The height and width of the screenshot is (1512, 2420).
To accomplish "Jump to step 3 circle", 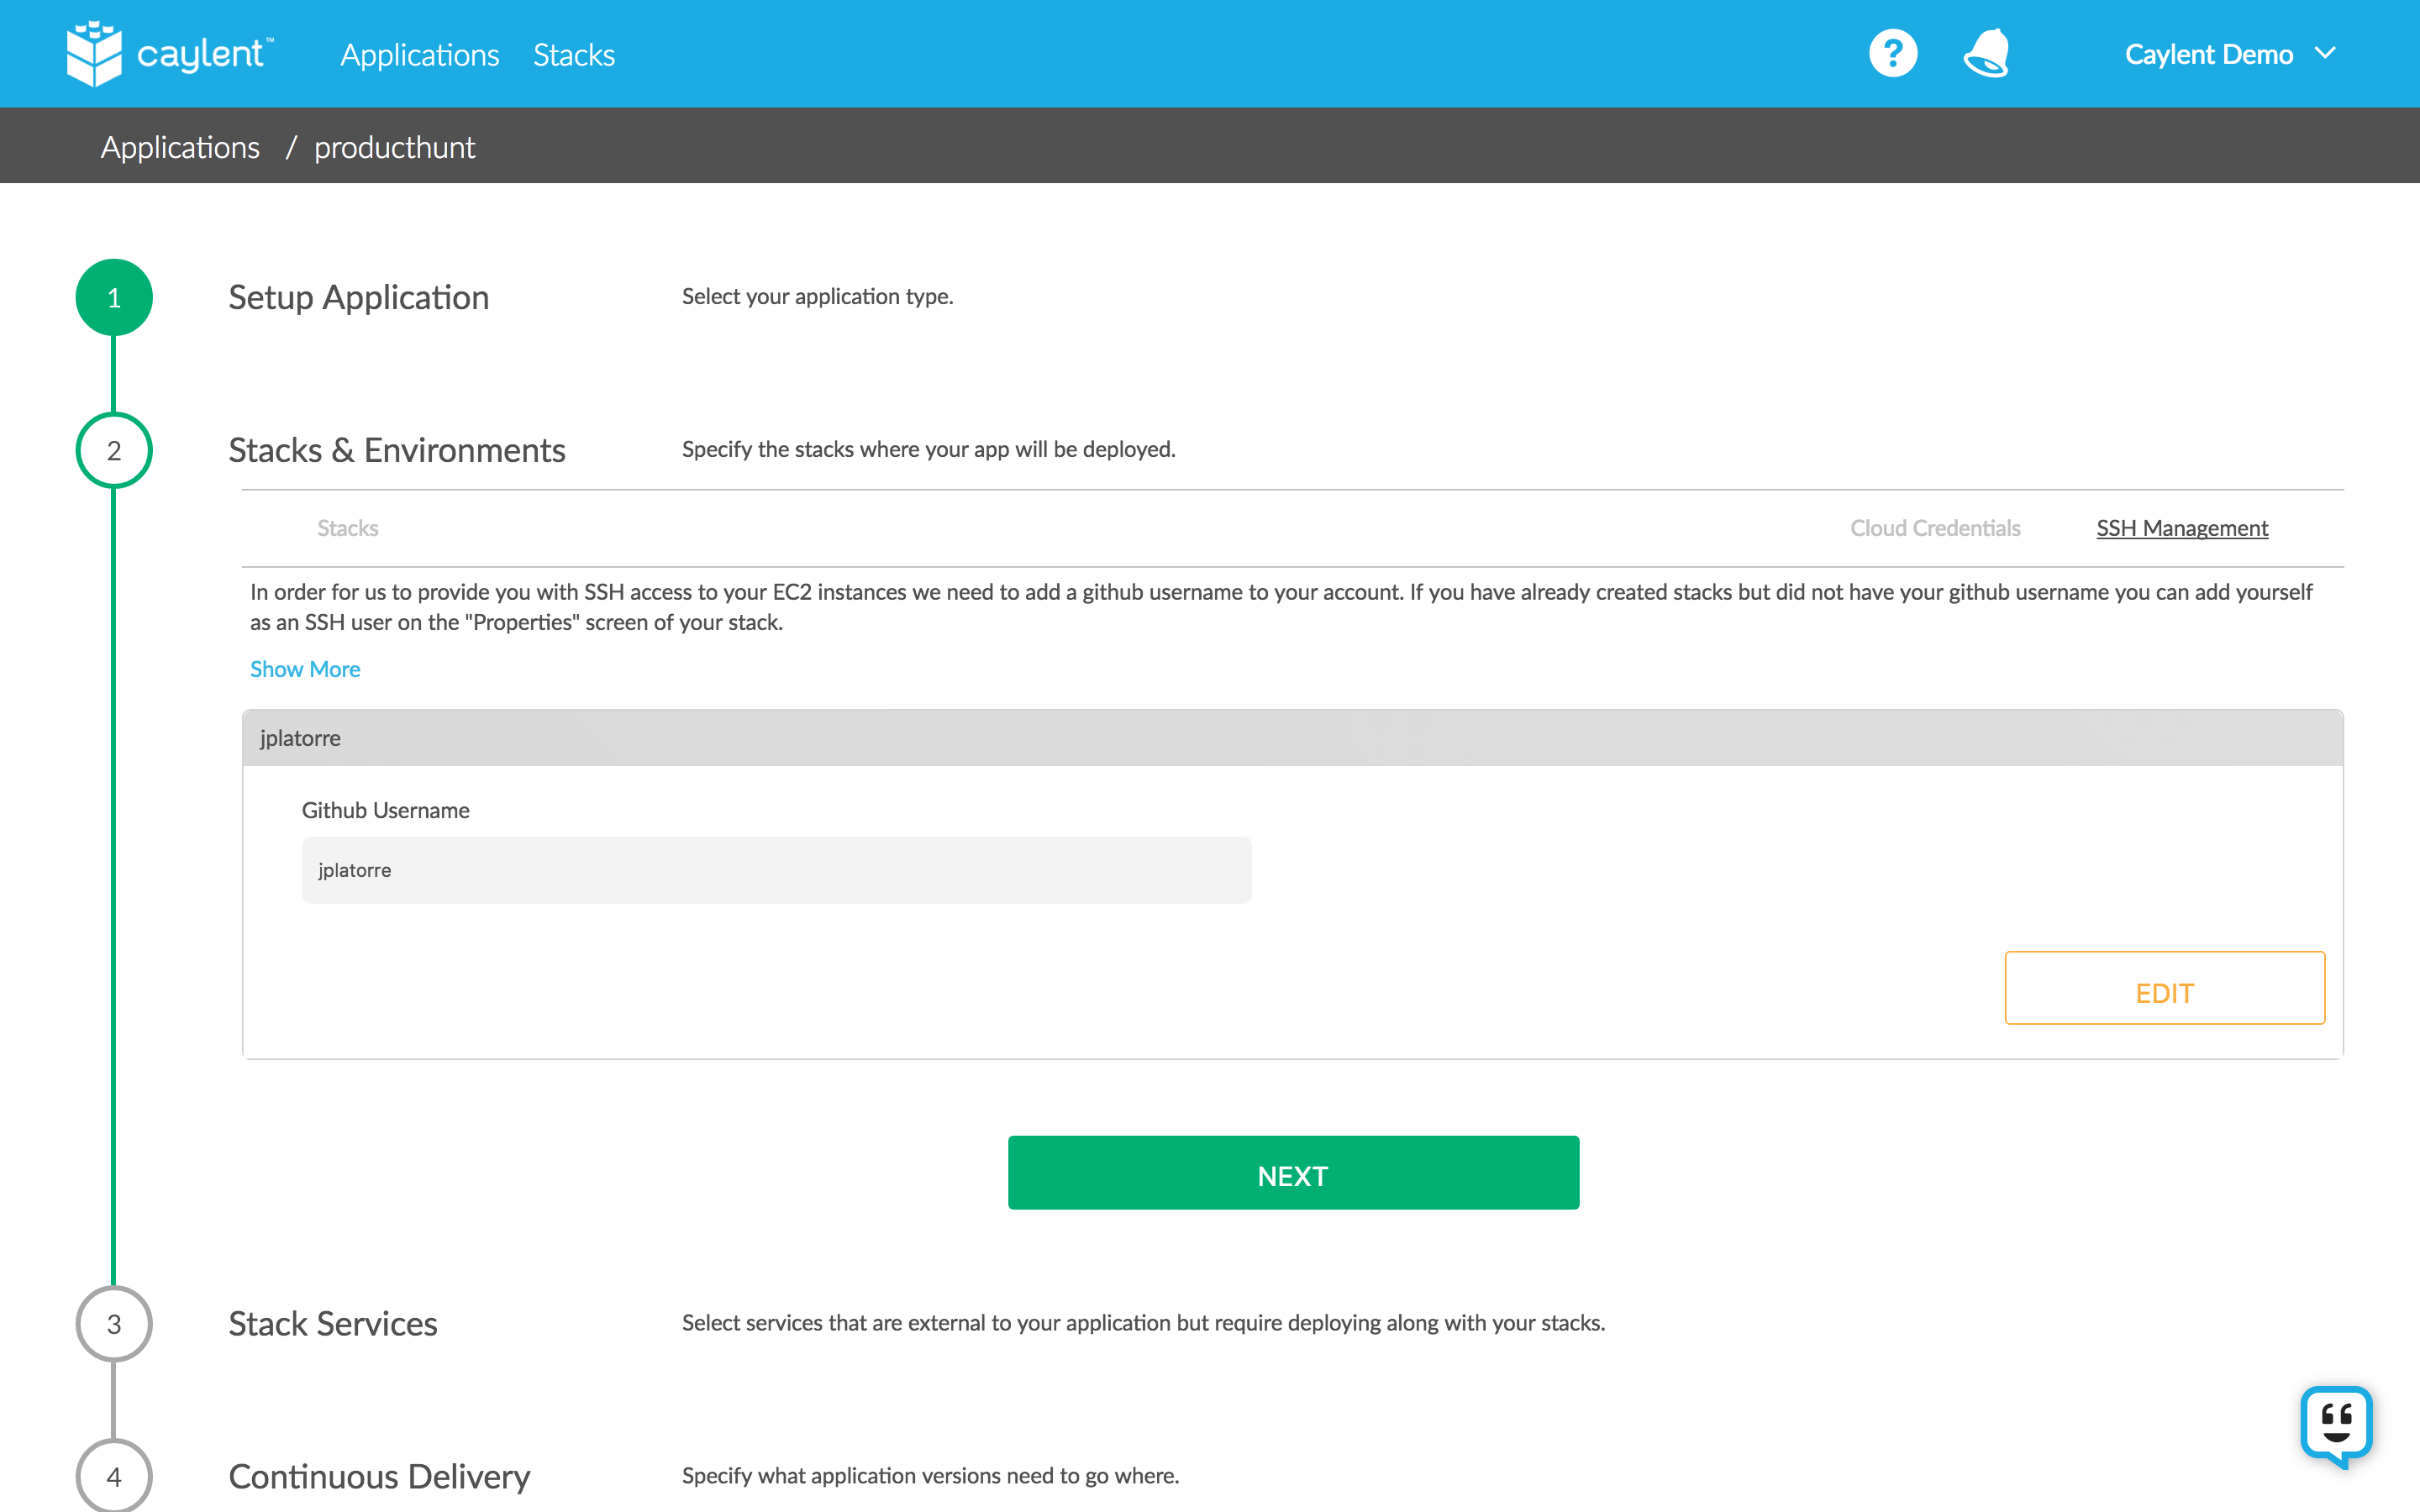I will (114, 1324).
